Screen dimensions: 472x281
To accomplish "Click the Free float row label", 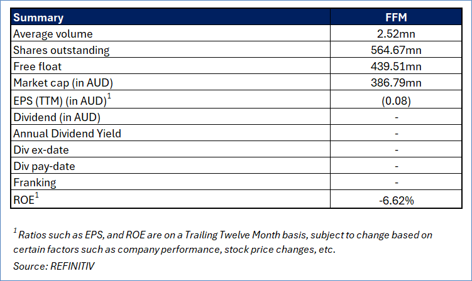I will (37, 66).
